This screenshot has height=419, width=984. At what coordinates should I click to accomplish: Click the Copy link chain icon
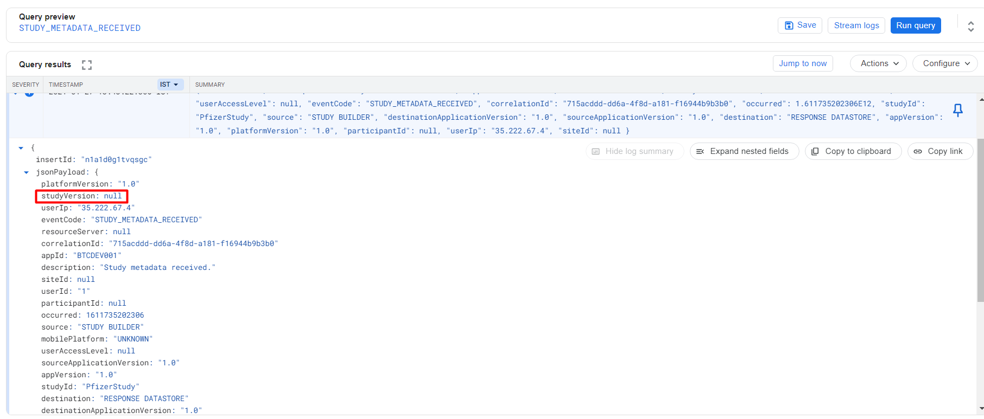click(918, 152)
